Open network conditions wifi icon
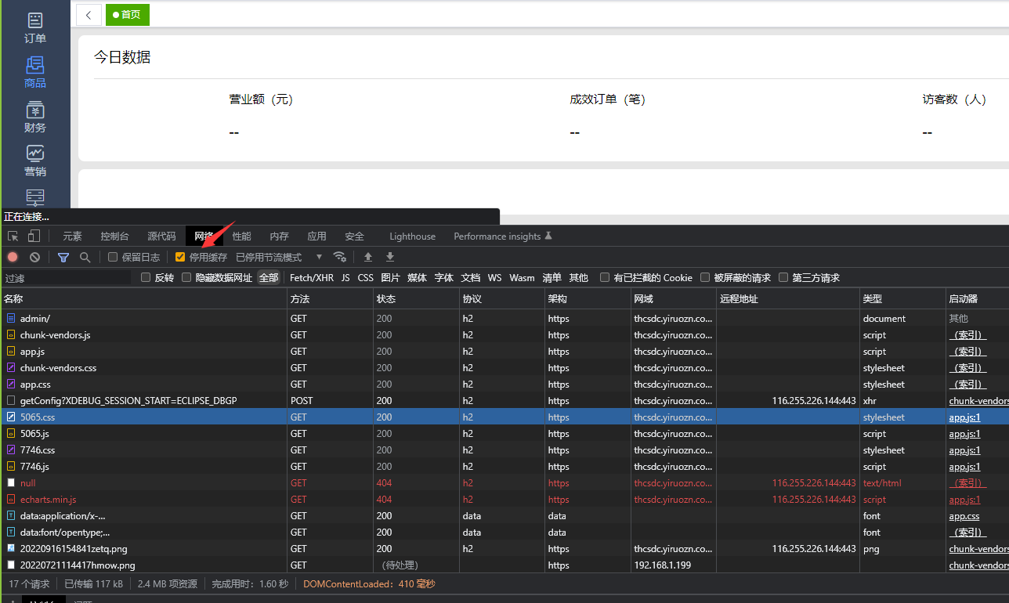 click(339, 257)
